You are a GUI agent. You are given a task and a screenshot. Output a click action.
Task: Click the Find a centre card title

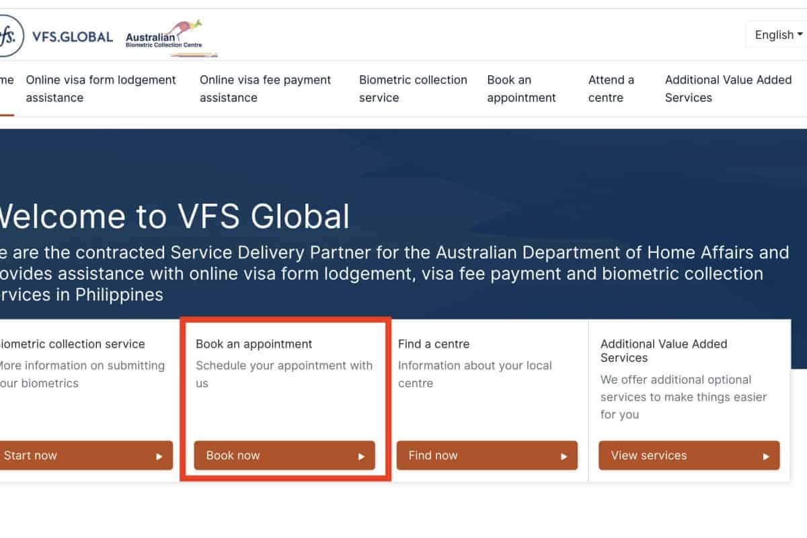[434, 344]
